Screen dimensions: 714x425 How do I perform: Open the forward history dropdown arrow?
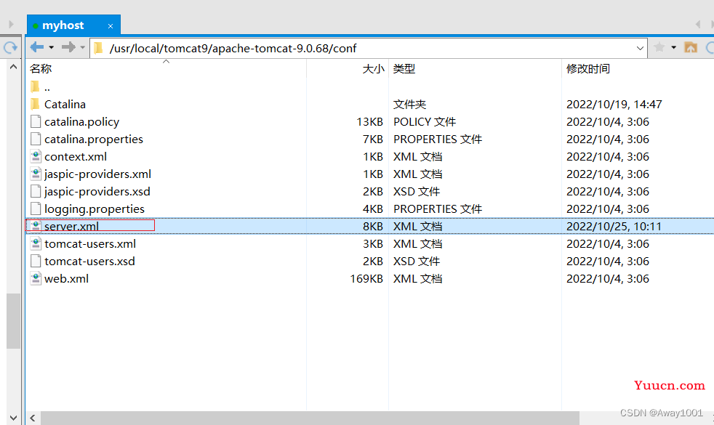point(82,47)
